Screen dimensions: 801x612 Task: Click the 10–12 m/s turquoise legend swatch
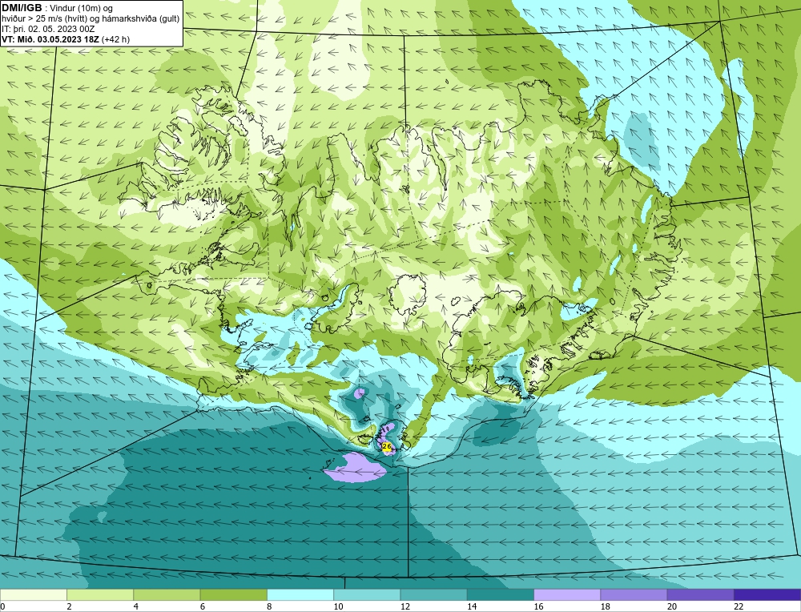pos(367,594)
